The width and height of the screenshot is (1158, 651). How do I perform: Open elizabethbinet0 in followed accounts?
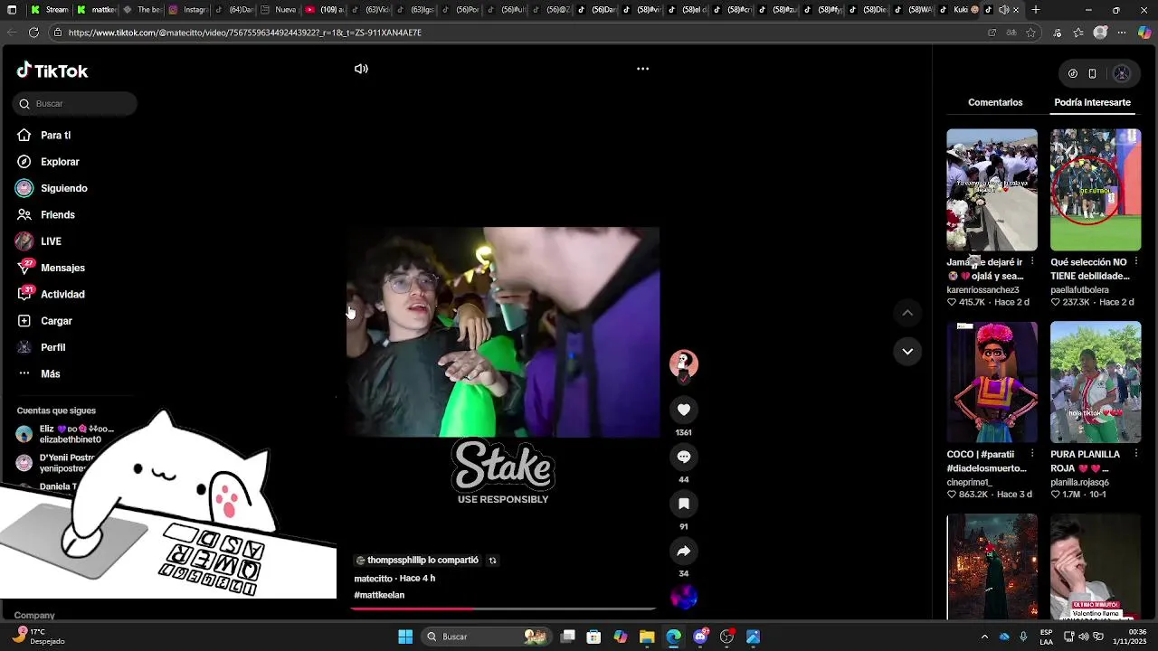pyautogui.click(x=65, y=434)
